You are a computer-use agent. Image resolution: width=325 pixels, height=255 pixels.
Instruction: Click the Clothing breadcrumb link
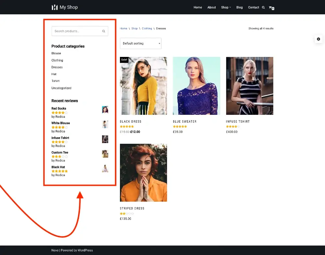pos(147,28)
